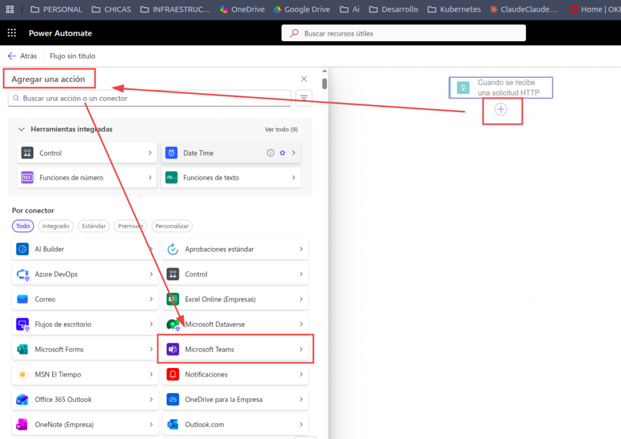
Task: Select the Notificaciones bell icon
Action: click(173, 374)
